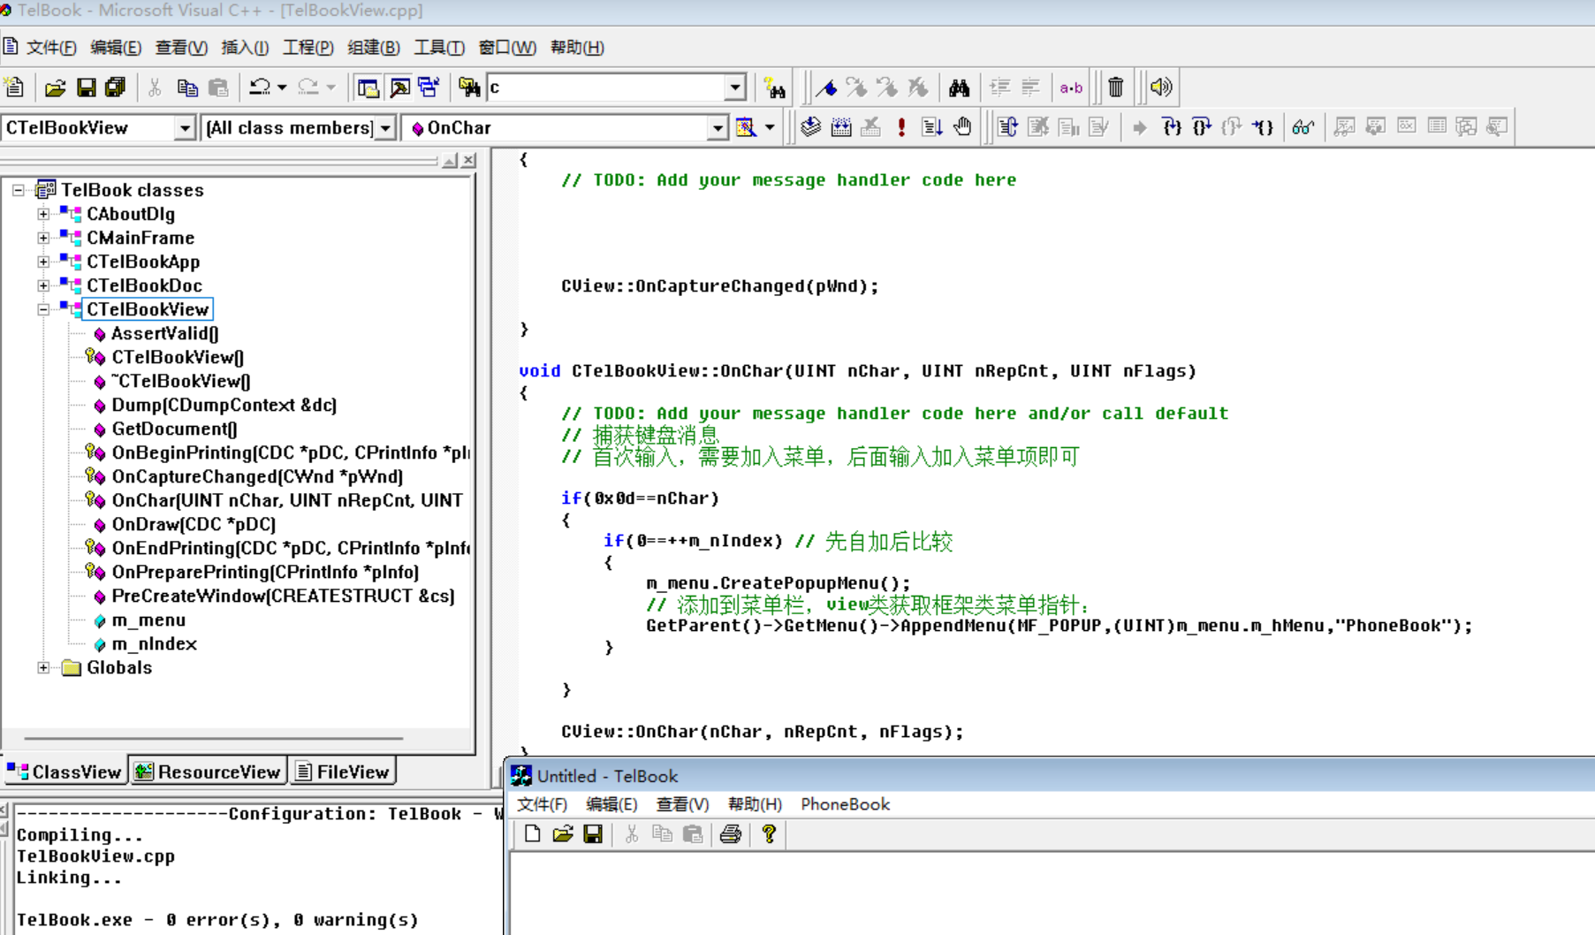
Task: Switch to the ClassView tab
Action: pyautogui.click(x=65, y=772)
